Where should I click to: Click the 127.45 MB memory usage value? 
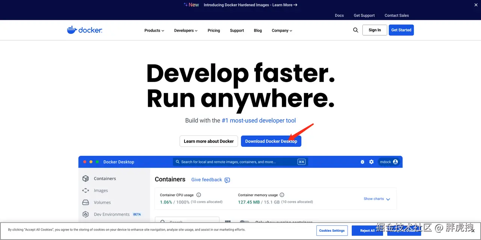pos(249,202)
